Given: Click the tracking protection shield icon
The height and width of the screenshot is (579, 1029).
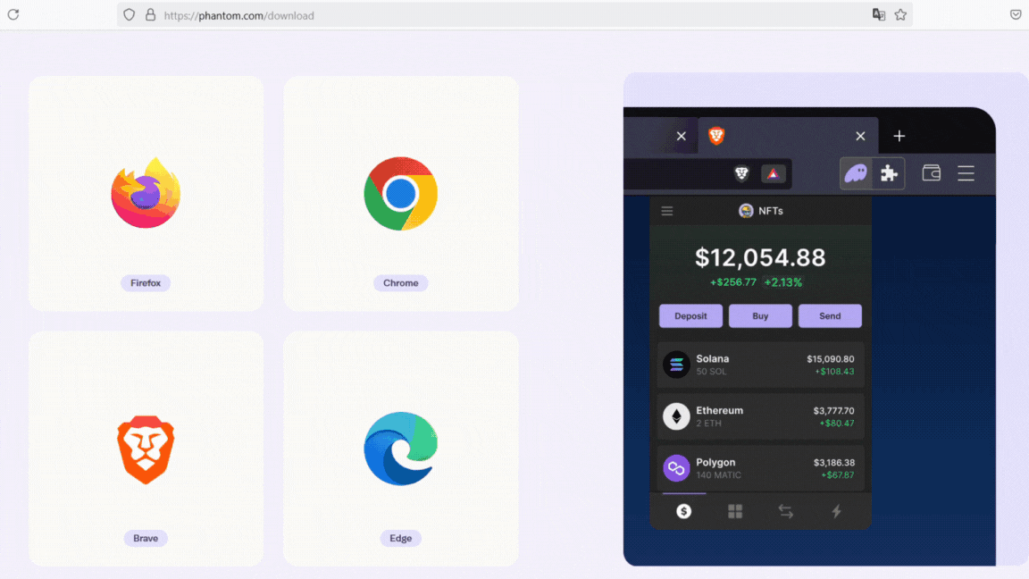Looking at the screenshot, I should click(x=130, y=14).
